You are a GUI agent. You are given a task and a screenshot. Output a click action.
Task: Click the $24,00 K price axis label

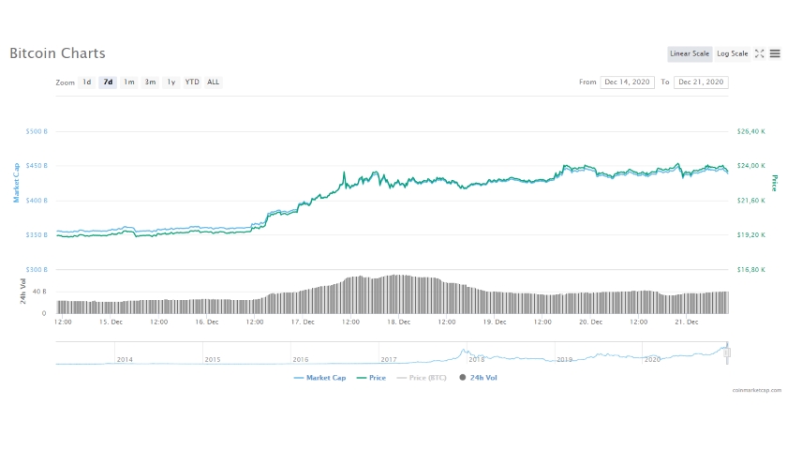[750, 166]
